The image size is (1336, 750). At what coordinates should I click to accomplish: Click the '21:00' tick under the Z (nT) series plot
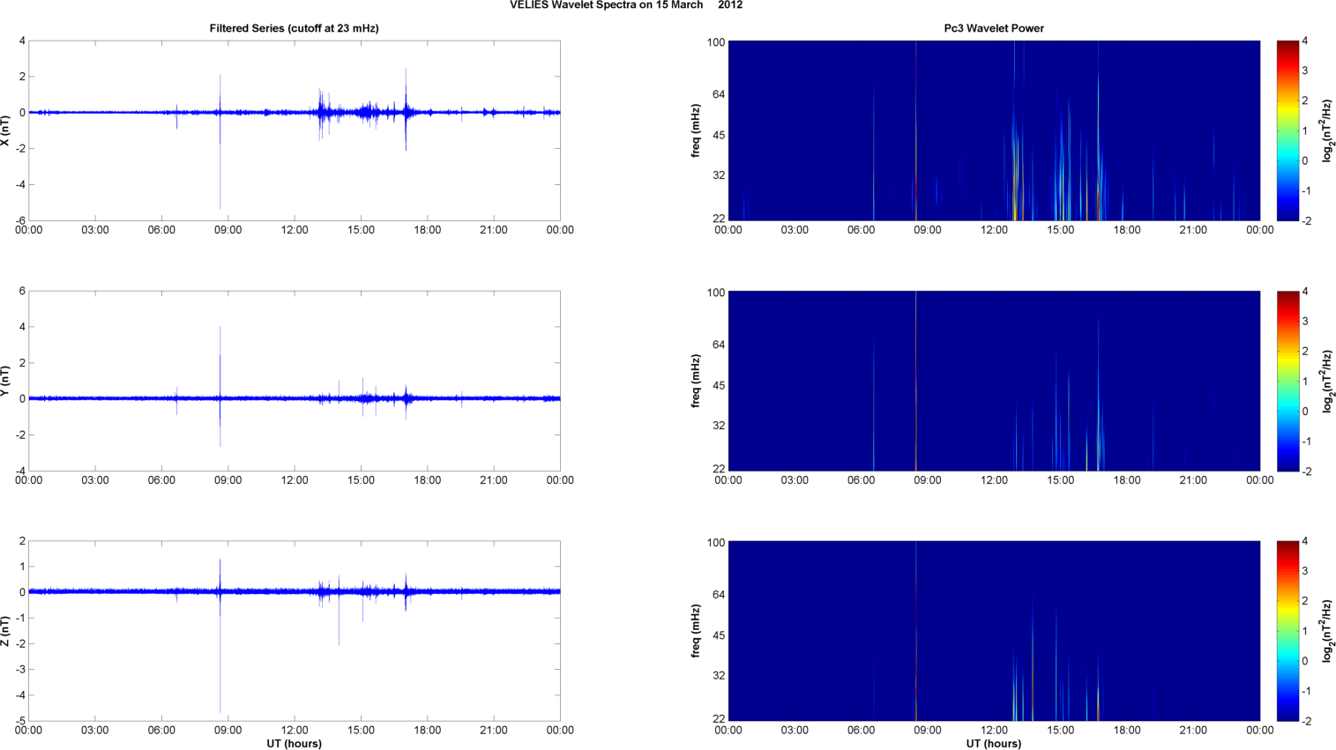click(494, 730)
